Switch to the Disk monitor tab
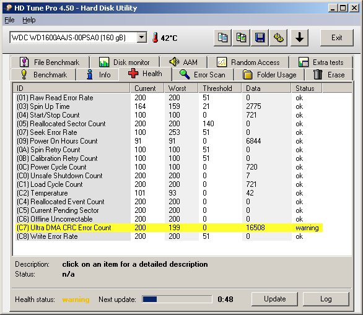Viewport: 363px width, 315px height. (125, 63)
